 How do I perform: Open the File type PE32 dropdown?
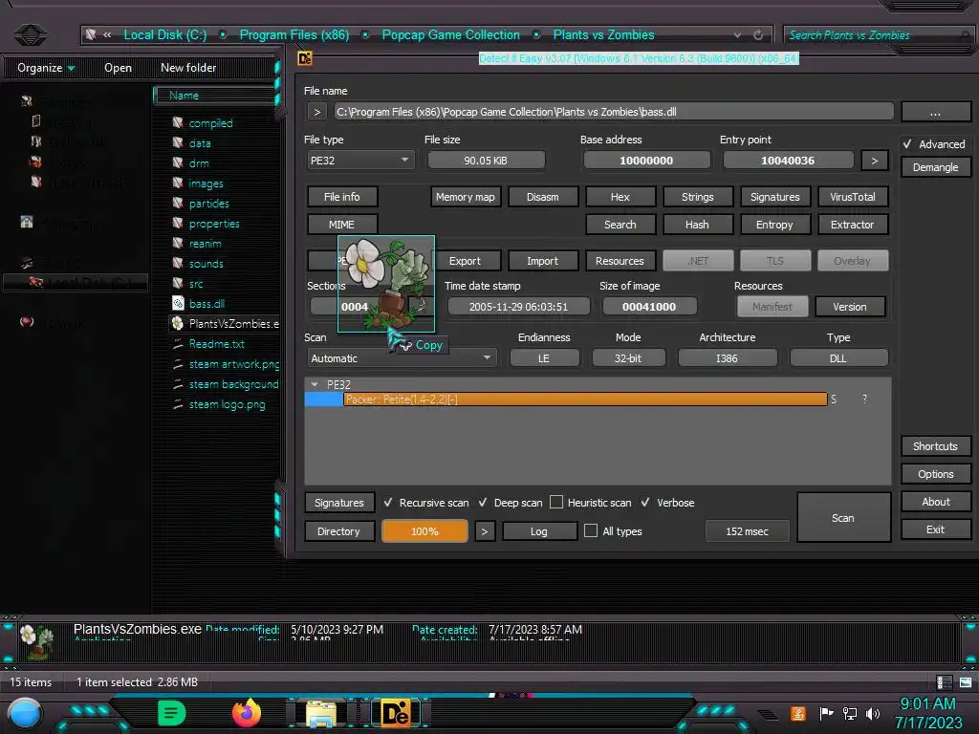360,161
